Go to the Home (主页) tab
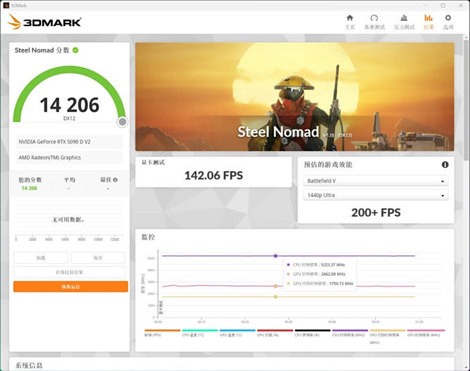Screen dimensions: 470x371 (x=350, y=22)
